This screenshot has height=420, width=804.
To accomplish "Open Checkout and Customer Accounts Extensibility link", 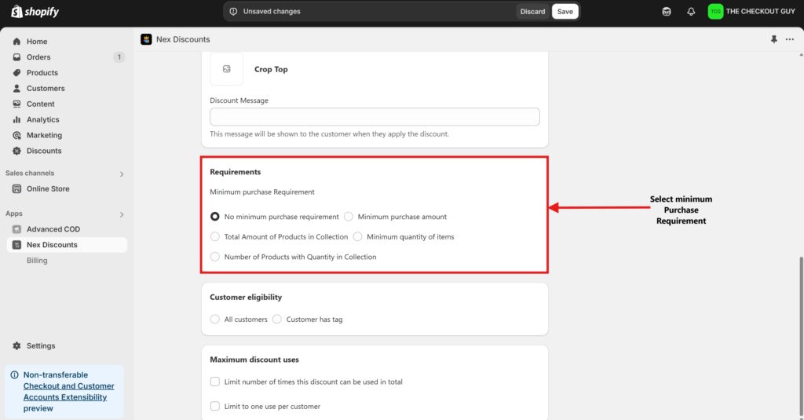I will point(69,391).
